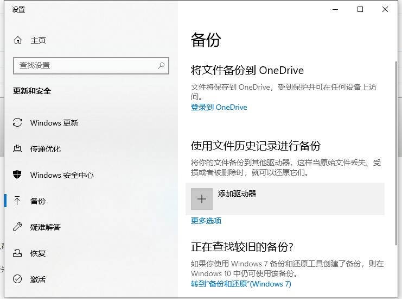The height and width of the screenshot is (299, 402).
Task: Click 添加驱动器 label text
Action: click(237, 194)
